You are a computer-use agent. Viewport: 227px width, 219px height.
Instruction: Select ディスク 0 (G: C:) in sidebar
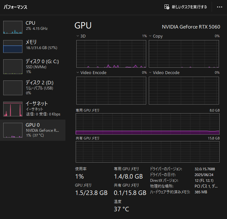[x=42, y=66]
